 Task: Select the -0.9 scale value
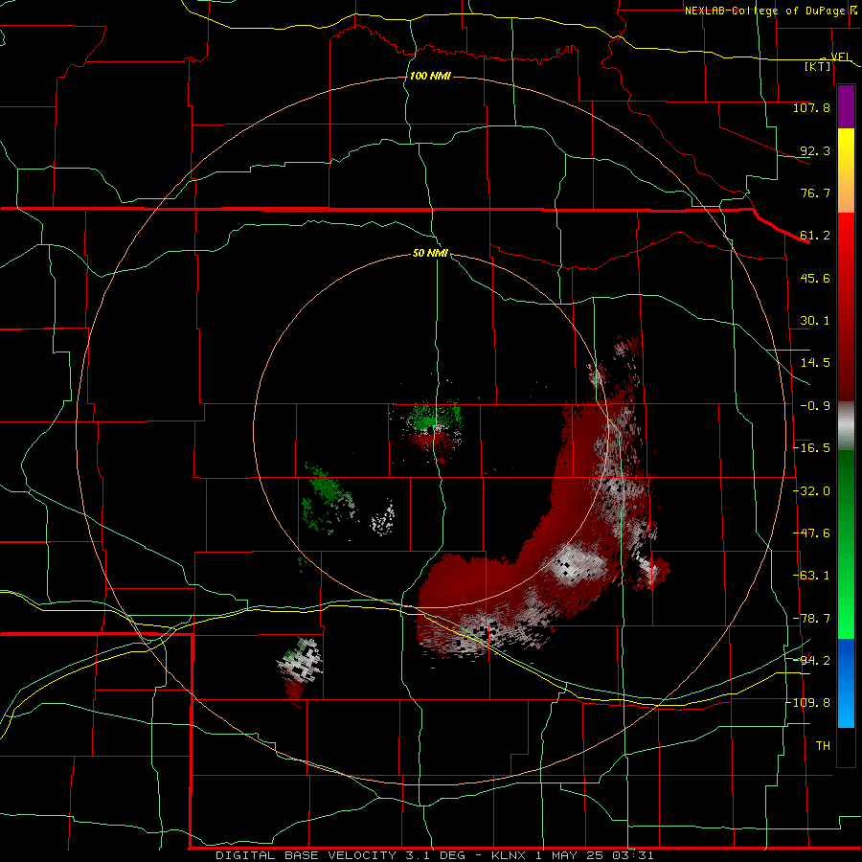(815, 406)
